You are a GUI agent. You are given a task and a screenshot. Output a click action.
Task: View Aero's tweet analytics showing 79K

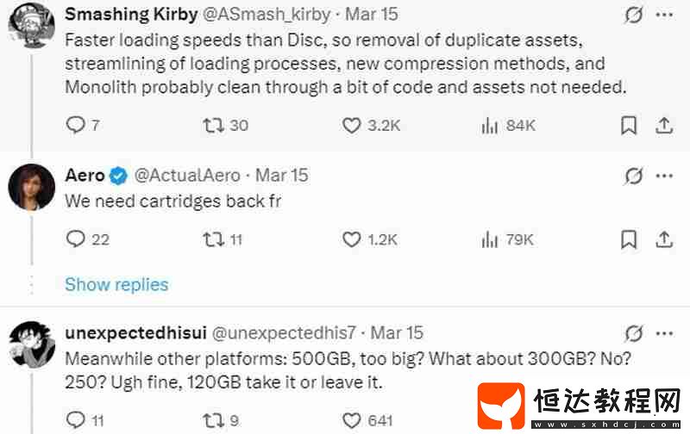507,240
